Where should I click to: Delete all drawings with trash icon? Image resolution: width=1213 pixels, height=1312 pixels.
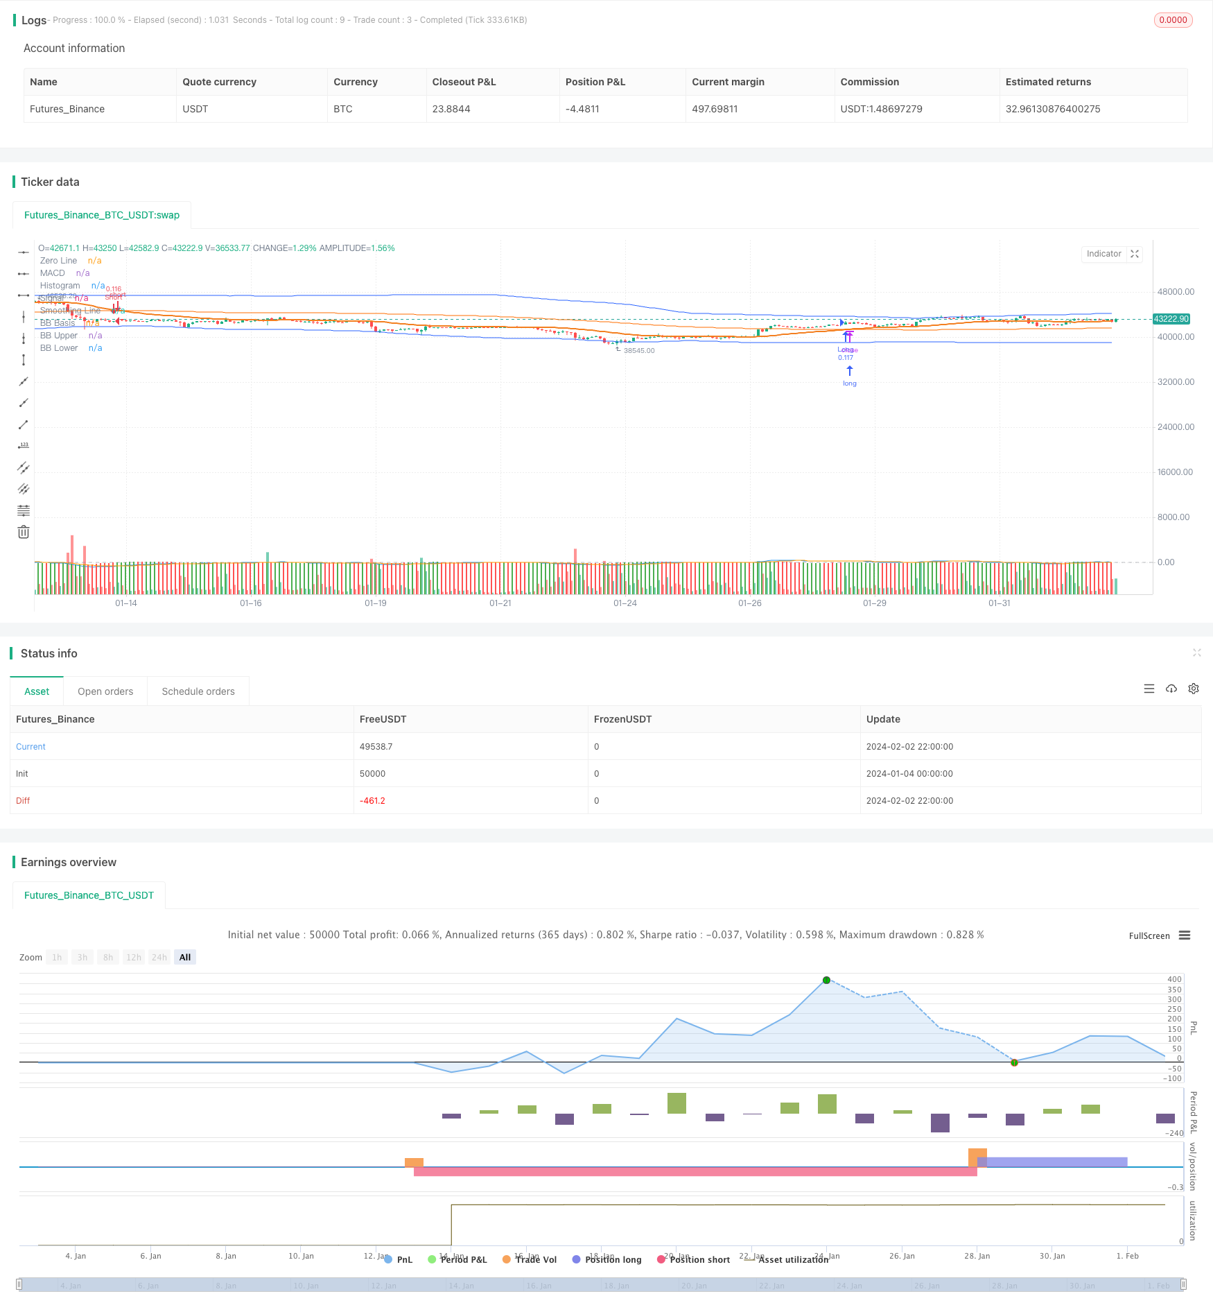(x=24, y=532)
